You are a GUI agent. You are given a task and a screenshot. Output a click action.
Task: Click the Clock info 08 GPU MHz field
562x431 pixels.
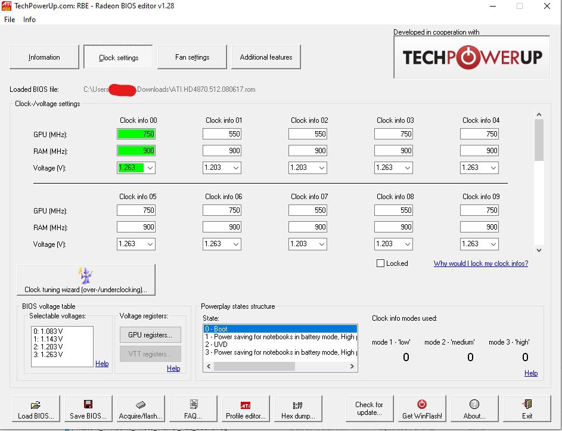(x=393, y=210)
